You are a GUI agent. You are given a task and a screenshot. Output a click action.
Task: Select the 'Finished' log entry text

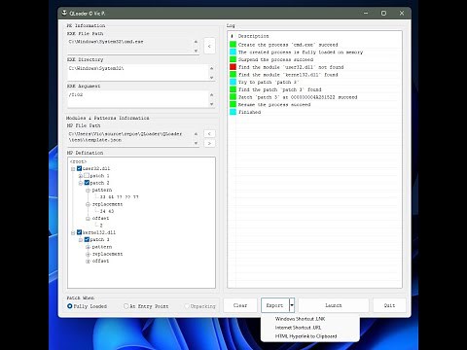click(x=249, y=112)
